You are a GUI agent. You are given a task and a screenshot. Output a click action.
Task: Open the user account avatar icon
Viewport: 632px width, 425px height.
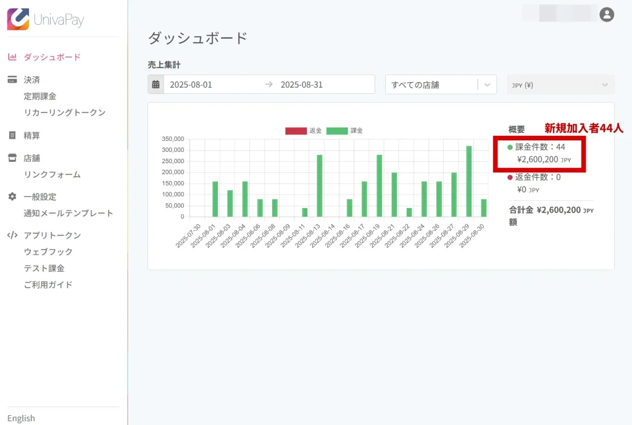pyautogui.click(x=607, y=14)
